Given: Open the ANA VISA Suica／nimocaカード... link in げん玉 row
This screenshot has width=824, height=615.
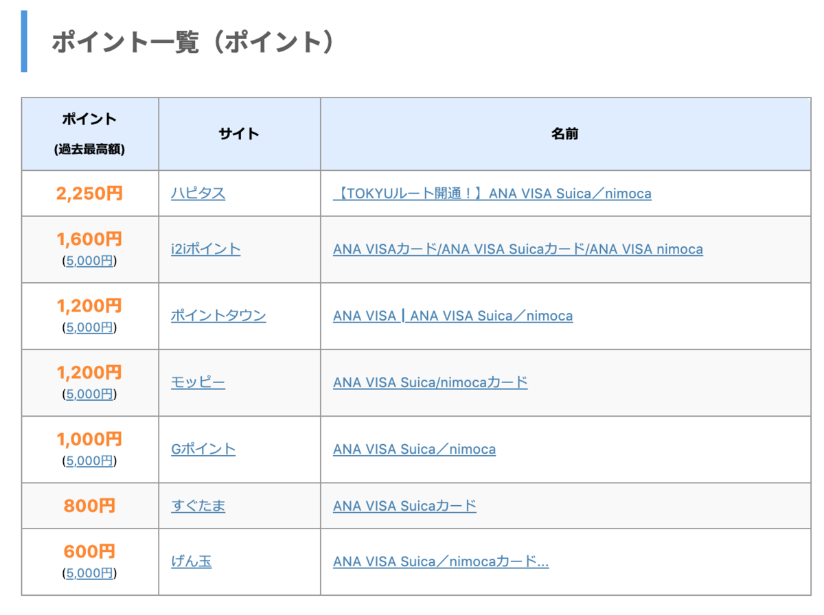Looking at the screenshot, I should [x=441, y=561].
